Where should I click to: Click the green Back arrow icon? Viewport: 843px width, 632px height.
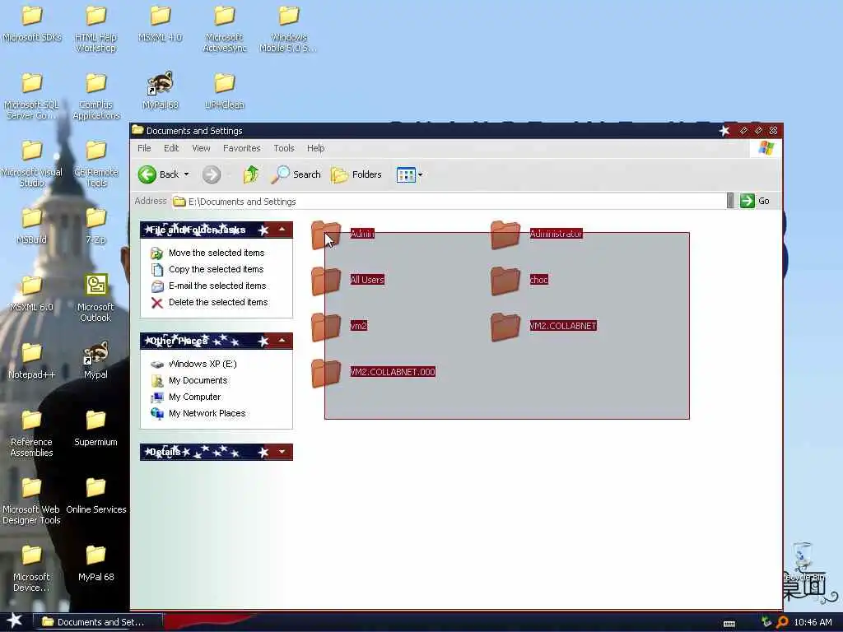click(x=147, y=174)
